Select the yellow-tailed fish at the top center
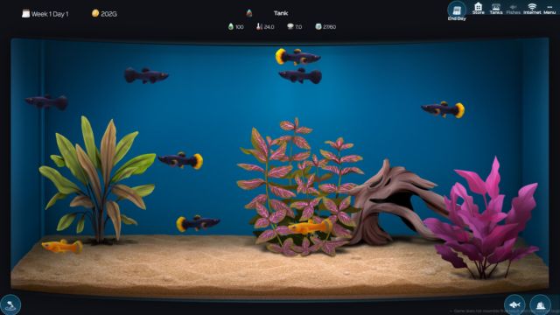Image resolution: width=560 pixels, height=315 pixels. 297,57
